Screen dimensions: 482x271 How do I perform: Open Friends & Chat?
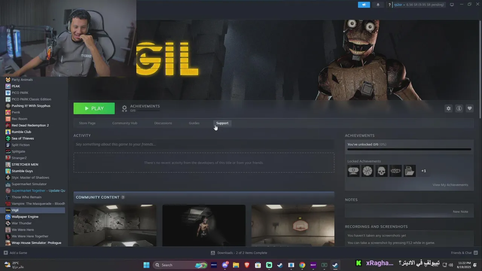click(x=464, y=253)
